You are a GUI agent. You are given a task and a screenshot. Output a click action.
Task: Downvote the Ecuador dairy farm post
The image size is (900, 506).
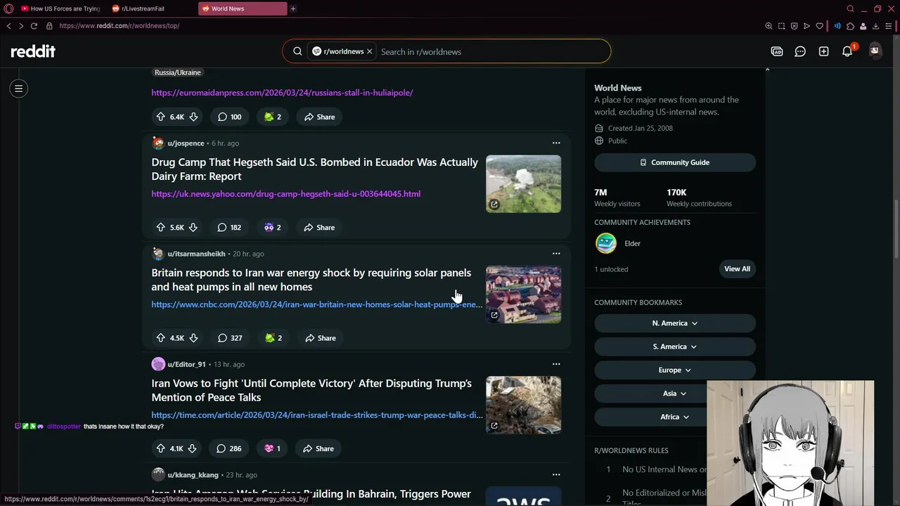pos(193,227)
